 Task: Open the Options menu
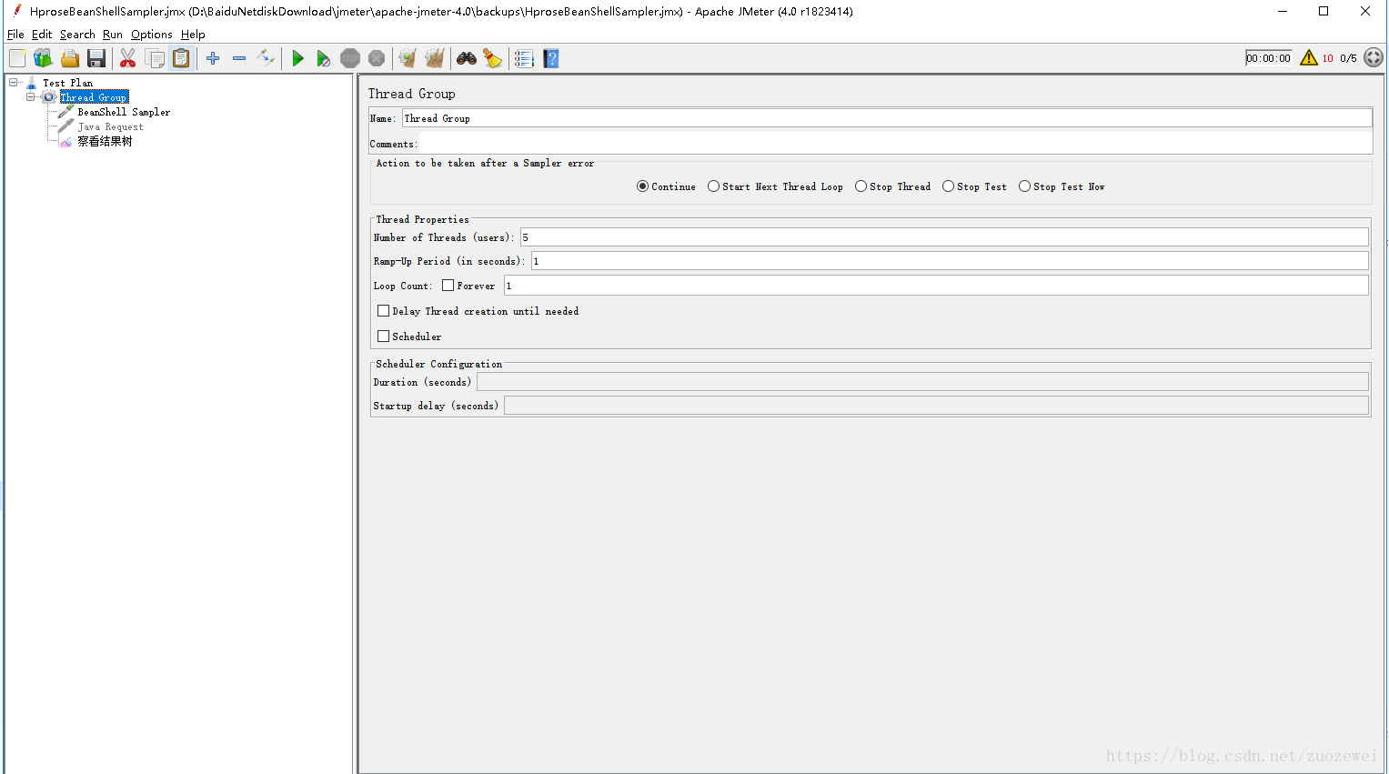(152, 35)
